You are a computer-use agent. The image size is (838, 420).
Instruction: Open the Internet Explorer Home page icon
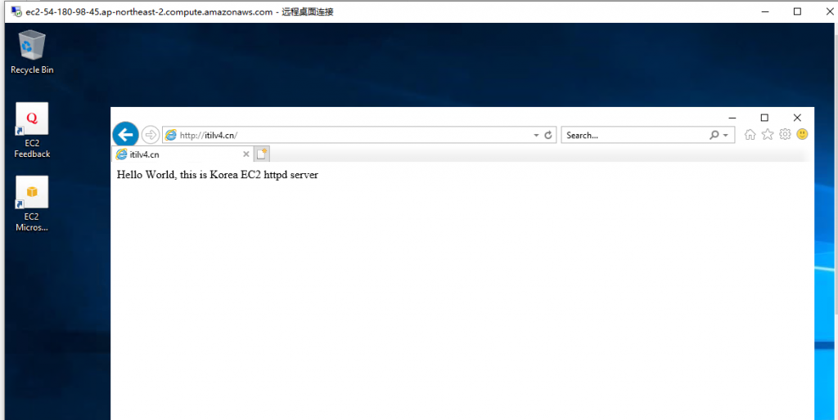750,135
